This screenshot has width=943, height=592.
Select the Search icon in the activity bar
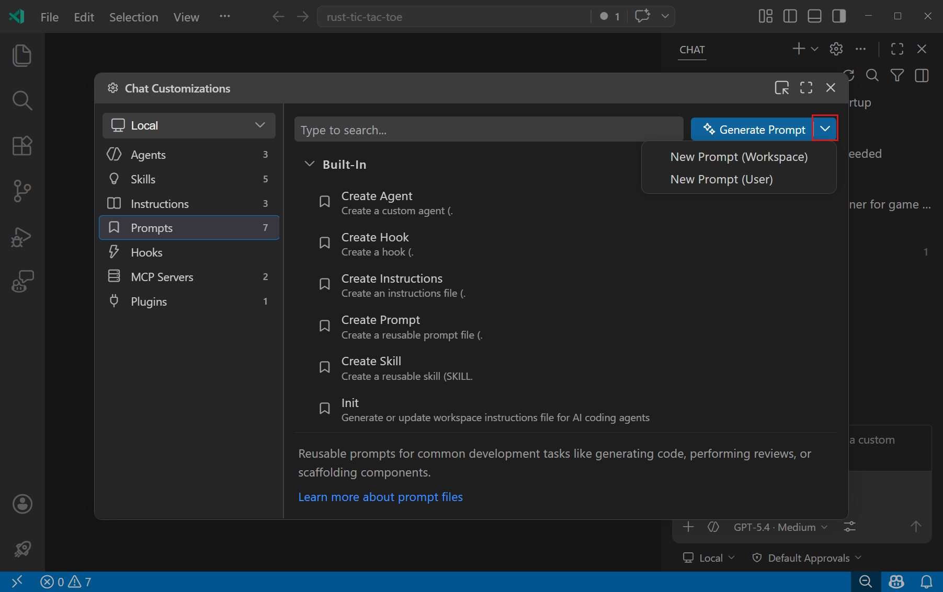pyautogui.click(x=22, y=100)
